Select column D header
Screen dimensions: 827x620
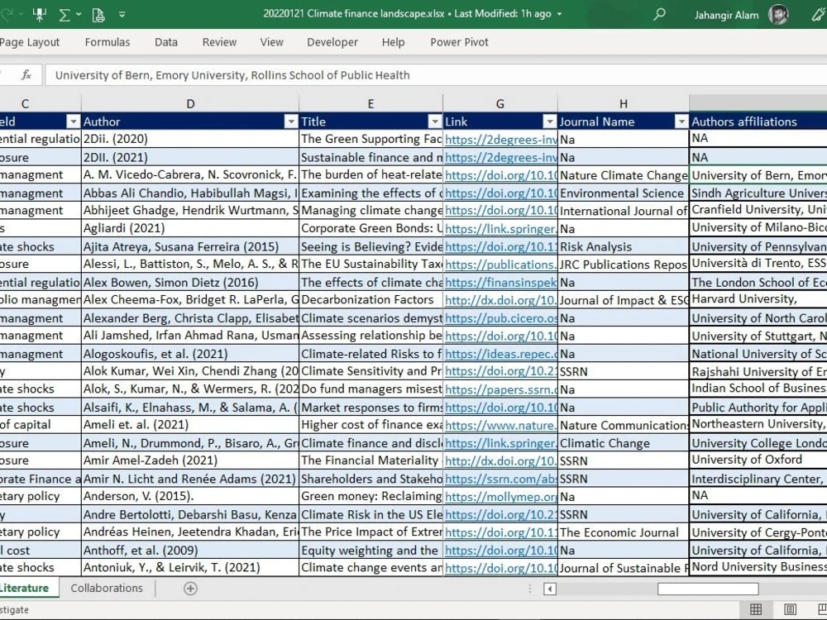(190, 104)
